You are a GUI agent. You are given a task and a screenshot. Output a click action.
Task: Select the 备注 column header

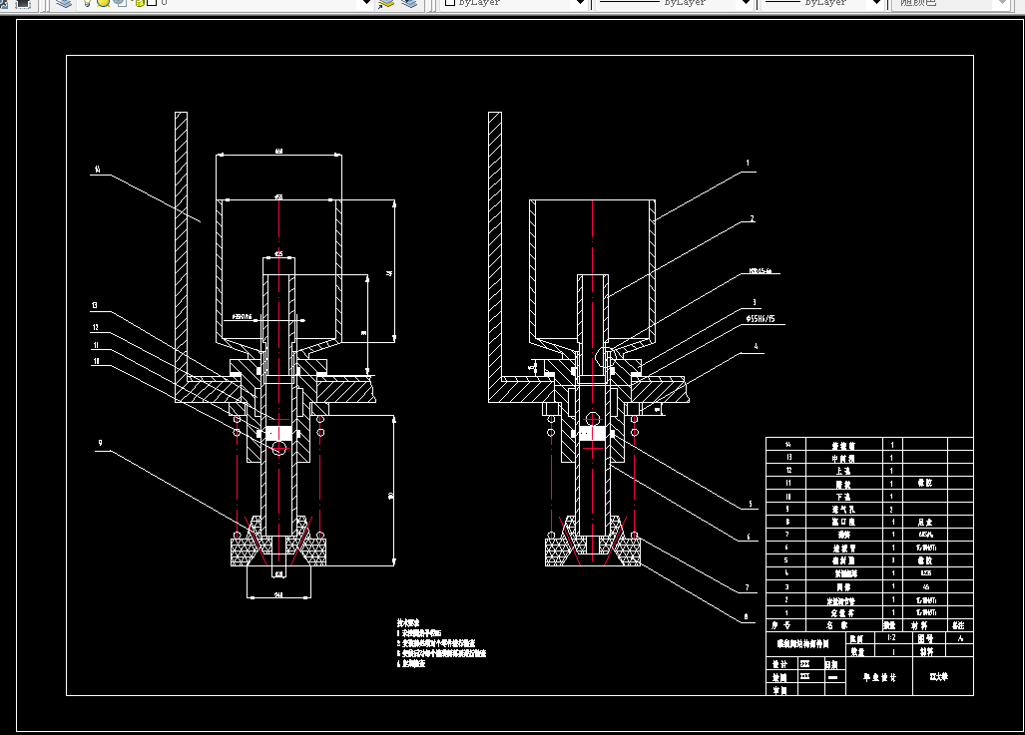coord(958,625)
